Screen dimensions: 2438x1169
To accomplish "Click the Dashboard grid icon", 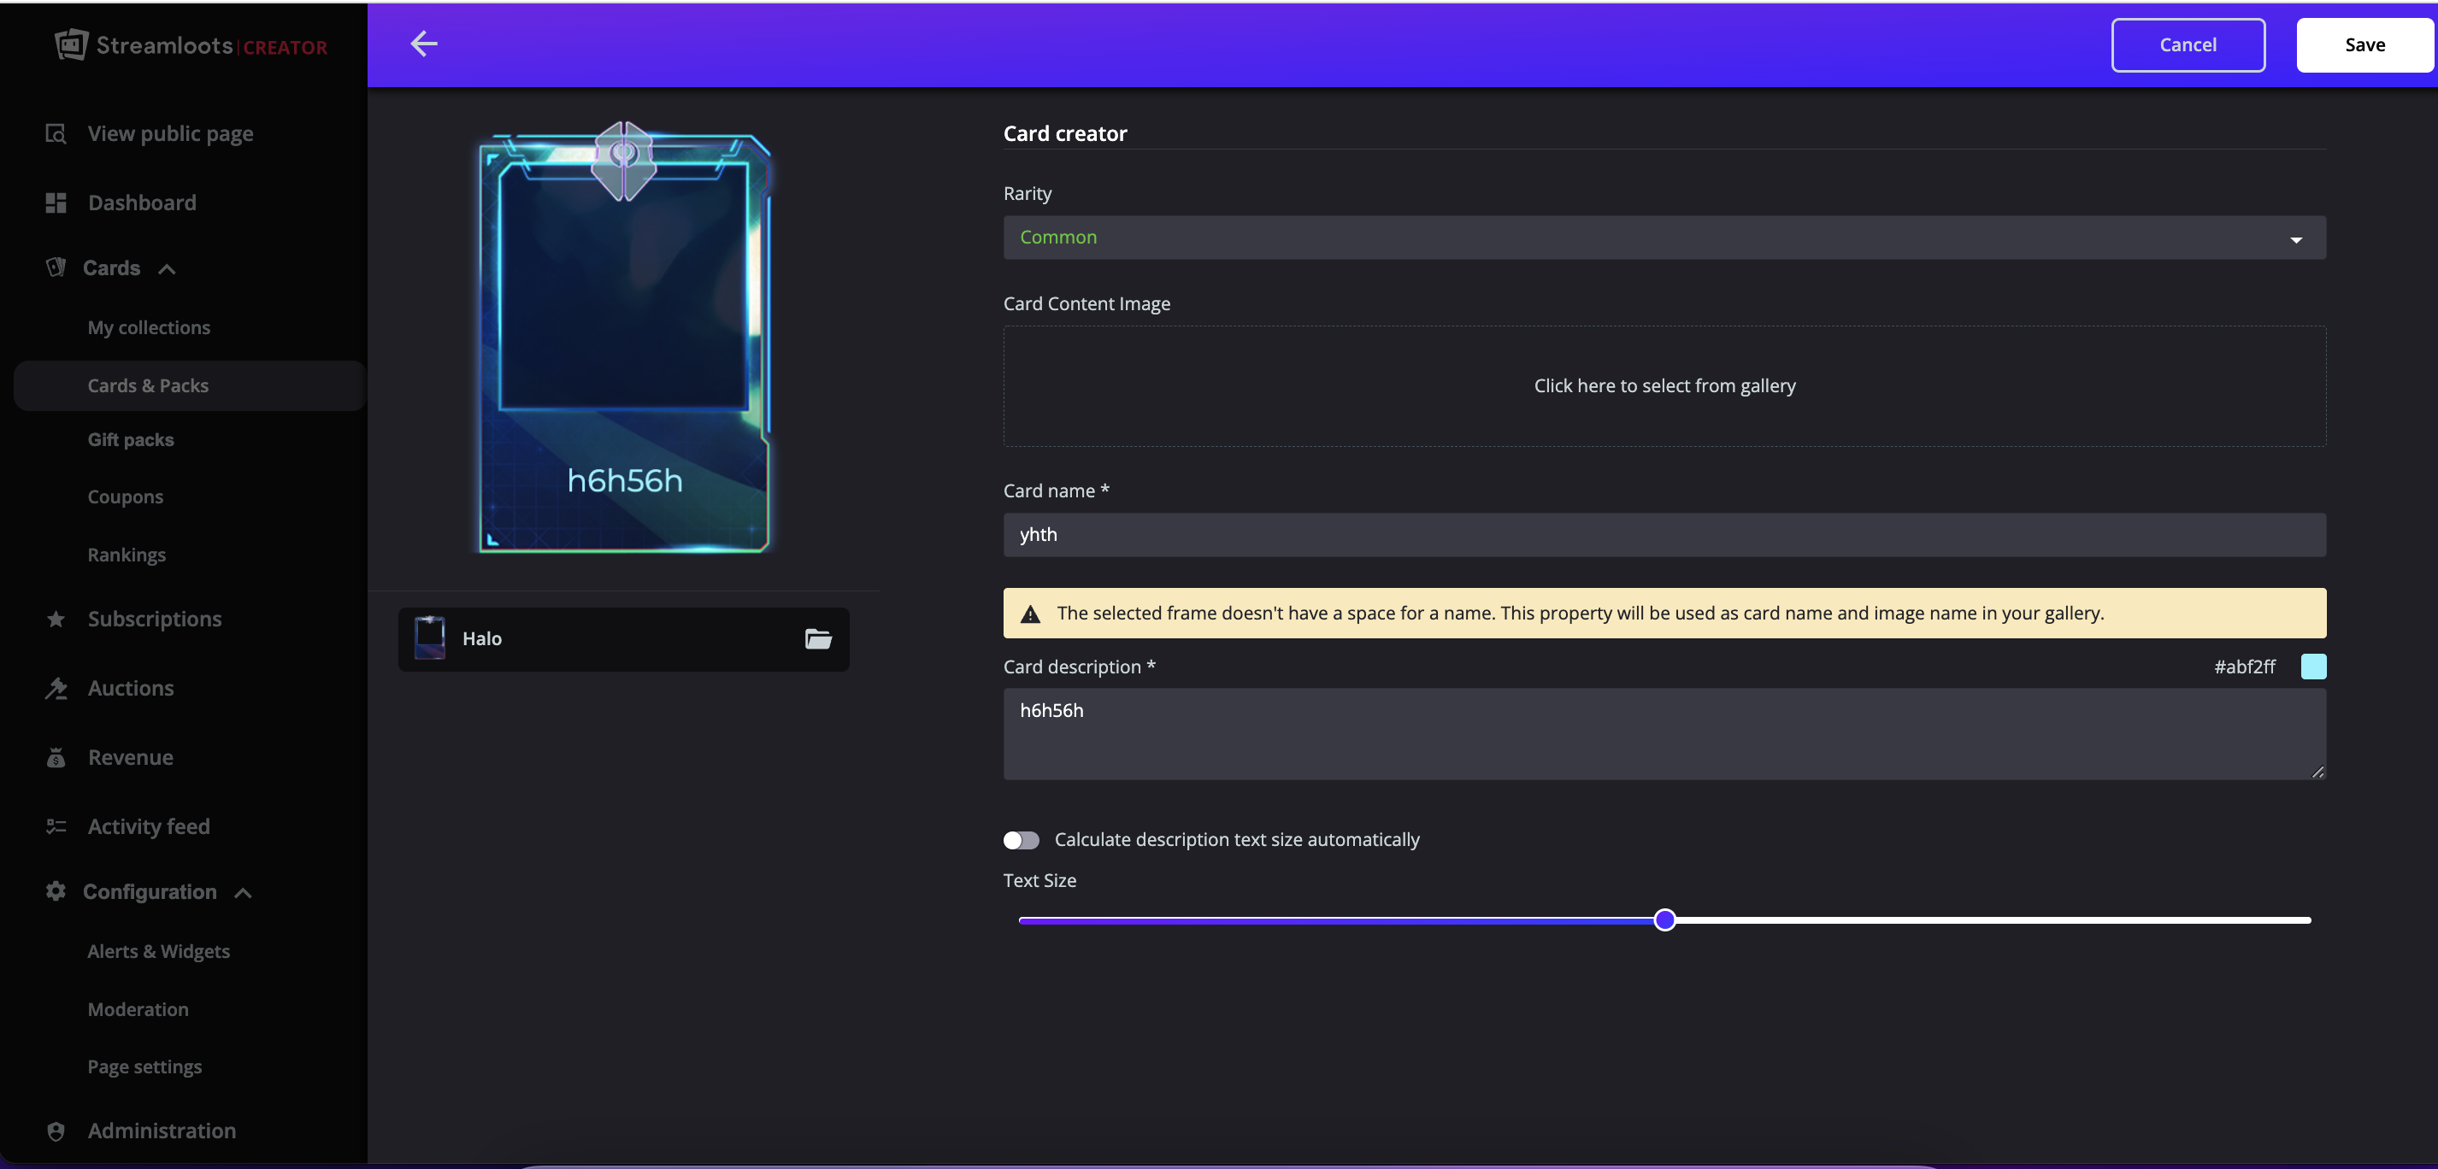I will pos(56,203).
